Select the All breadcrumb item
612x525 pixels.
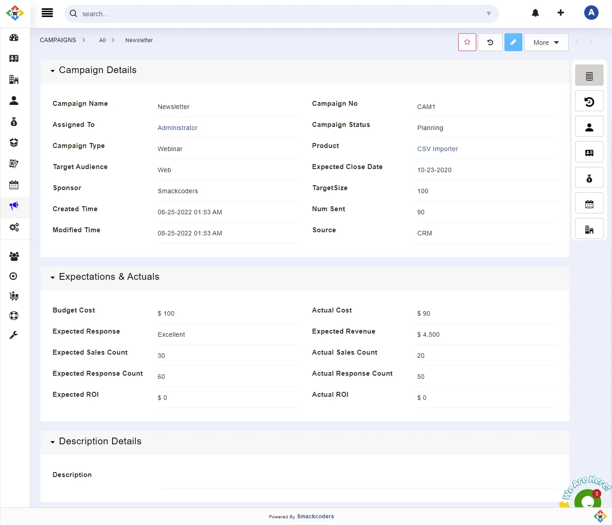[x=103, y=40]
